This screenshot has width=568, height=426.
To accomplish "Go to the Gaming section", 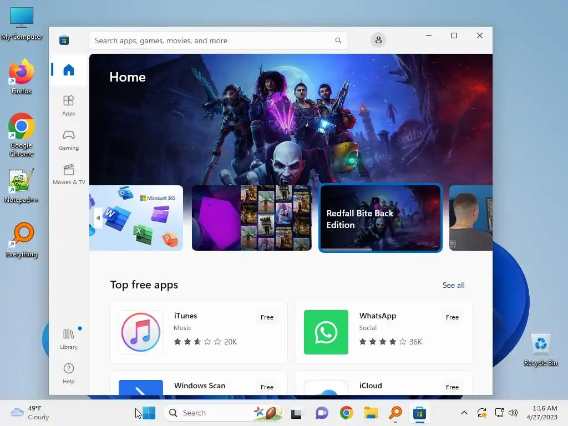I will point(68,140).
